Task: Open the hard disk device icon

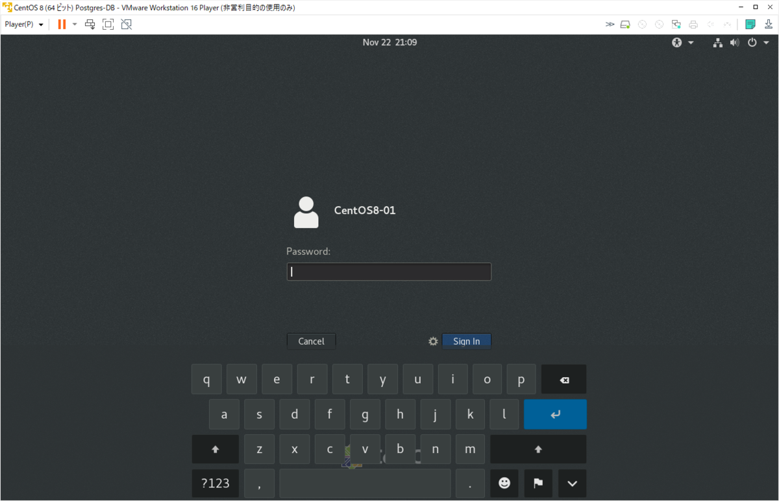Action: 625,25
